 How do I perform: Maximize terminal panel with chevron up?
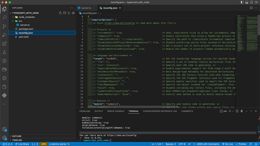[251, 111]
